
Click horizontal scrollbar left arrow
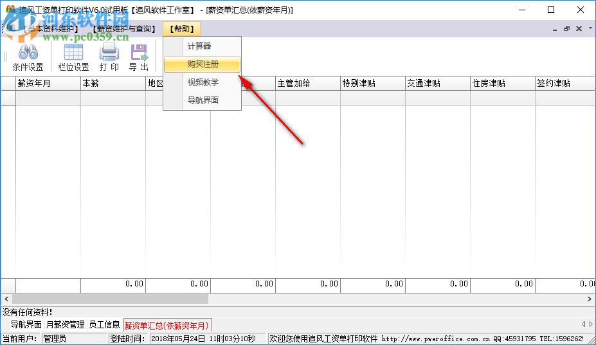pos(6,299)
